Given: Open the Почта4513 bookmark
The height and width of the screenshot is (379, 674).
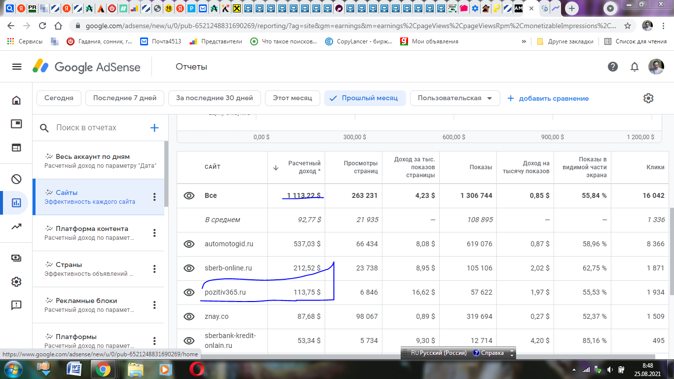Looking at the screenshot, I should click(161, 41).
